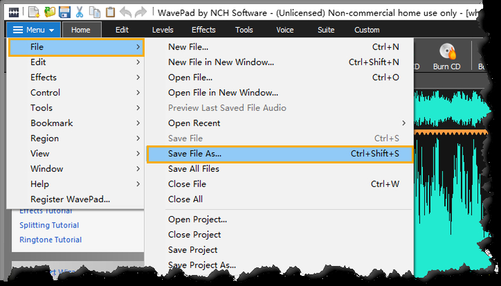Click the clipboard Paste icon

pyautogui.click(x=110, y=11)
